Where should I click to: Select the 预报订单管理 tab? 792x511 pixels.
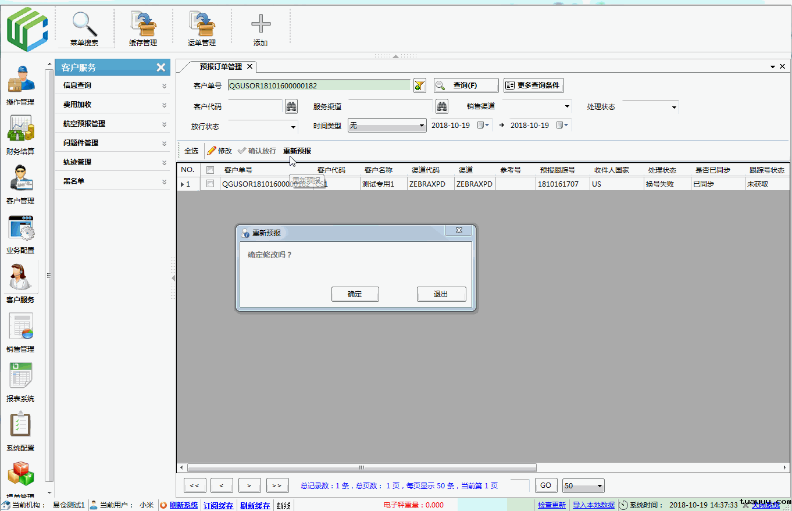tap(220, 67)
